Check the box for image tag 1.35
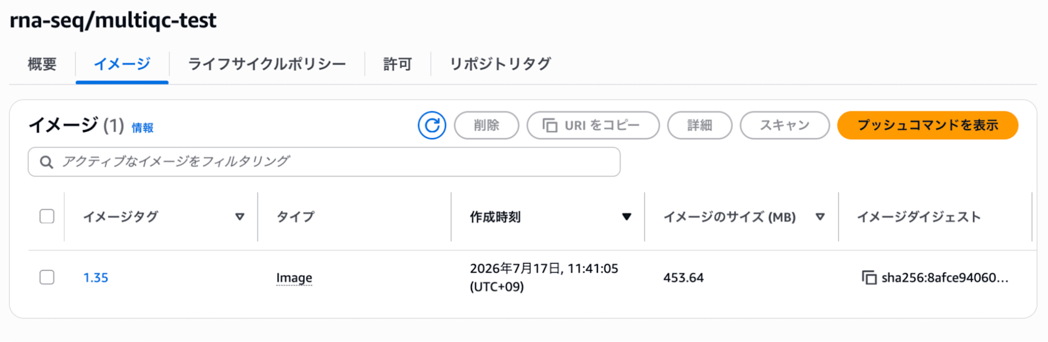 (x=47, y=277)
